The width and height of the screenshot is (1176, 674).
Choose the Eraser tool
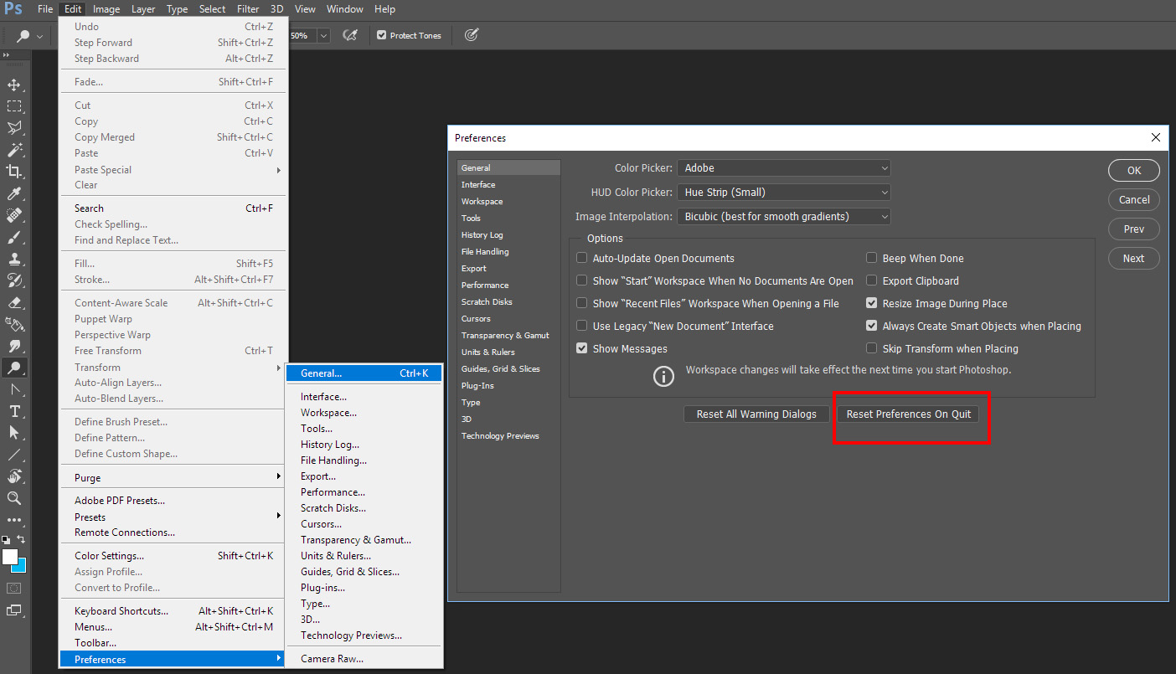[x=15, y=301]
